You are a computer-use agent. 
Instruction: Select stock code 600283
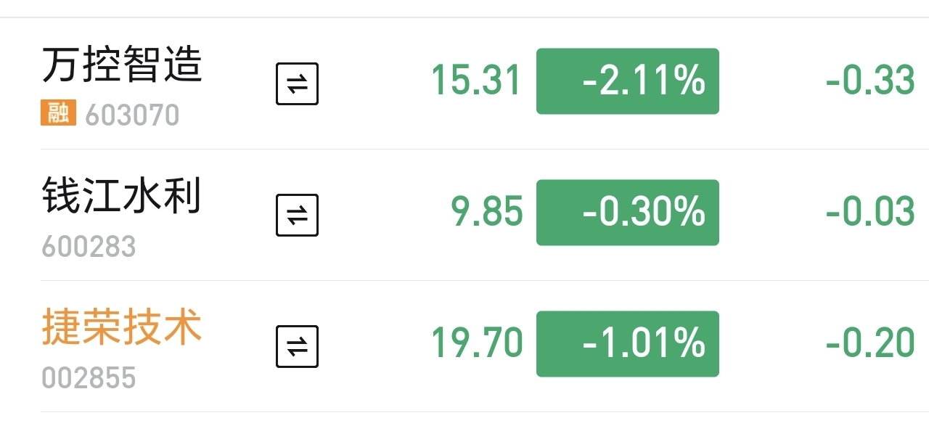pos(89,247)
